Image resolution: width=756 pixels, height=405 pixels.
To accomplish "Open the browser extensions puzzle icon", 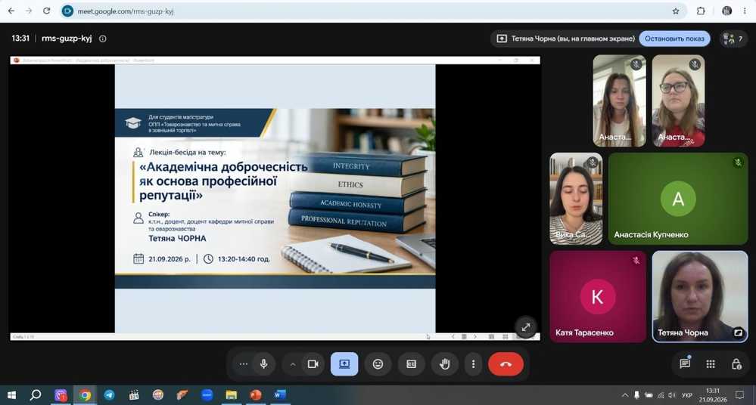I will coord(701,11).
